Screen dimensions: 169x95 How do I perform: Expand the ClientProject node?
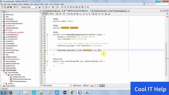pyautogui.click(x=2, y=15)
